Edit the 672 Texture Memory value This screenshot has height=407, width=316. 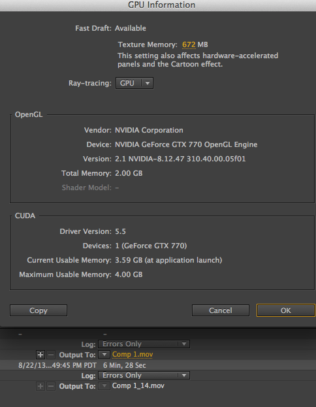[189, 44]
